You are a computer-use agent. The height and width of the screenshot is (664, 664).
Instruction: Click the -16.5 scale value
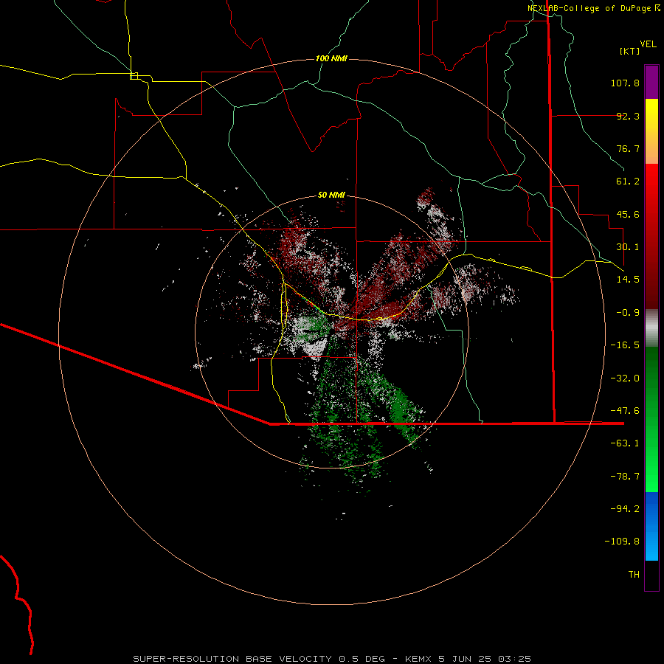[x=625, y=345]
